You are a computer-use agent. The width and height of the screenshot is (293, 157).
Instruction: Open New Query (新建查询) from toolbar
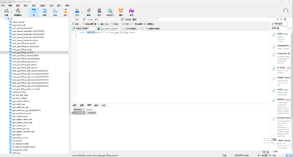pos(18,12)
